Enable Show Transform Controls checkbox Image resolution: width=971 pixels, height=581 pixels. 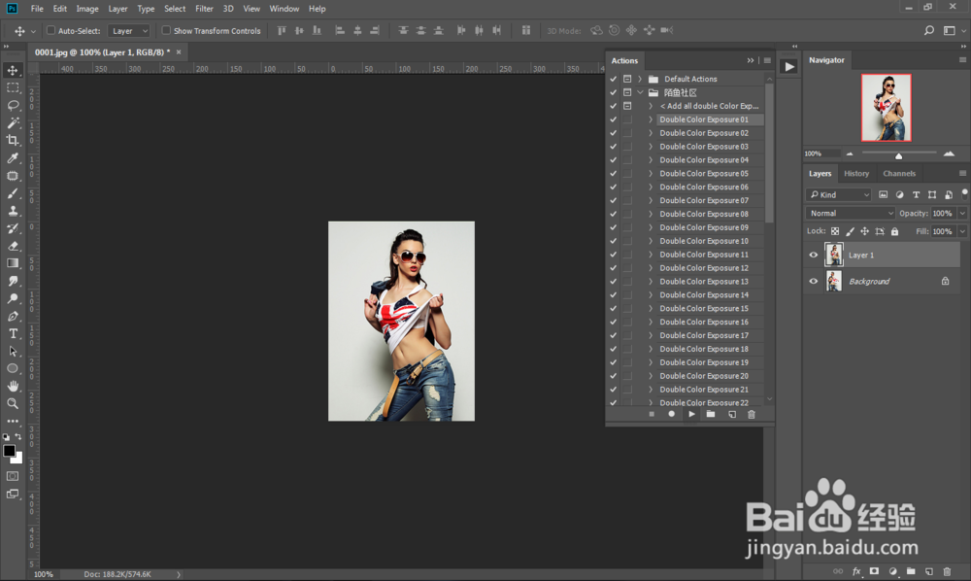tap(166, 30)
